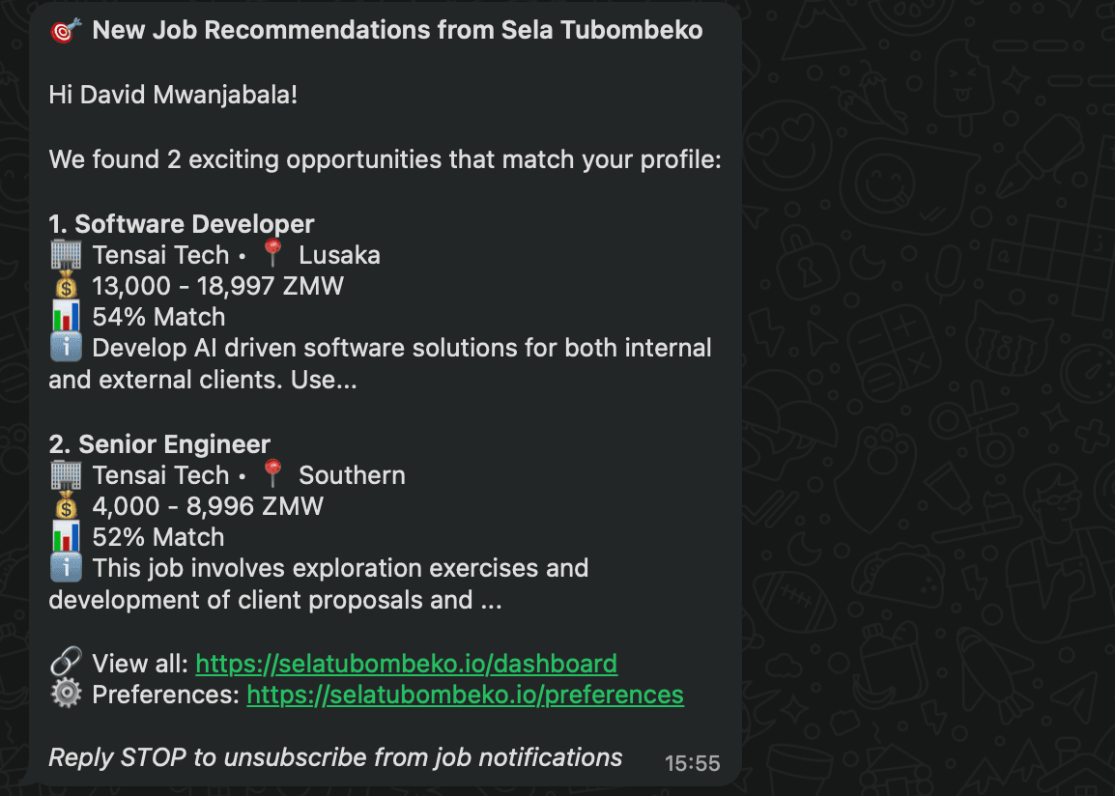Click the Reply STOP unsubscribe instruction text
This screenshot has height=796, width=1115.
[333, 757]
